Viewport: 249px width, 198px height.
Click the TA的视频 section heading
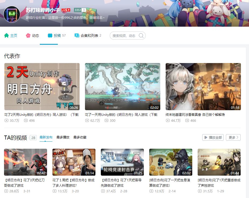click(x=16, y=138)
